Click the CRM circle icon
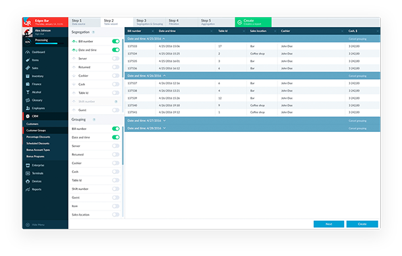This screenshot has height=256, width=402. (x=28, y=116)
